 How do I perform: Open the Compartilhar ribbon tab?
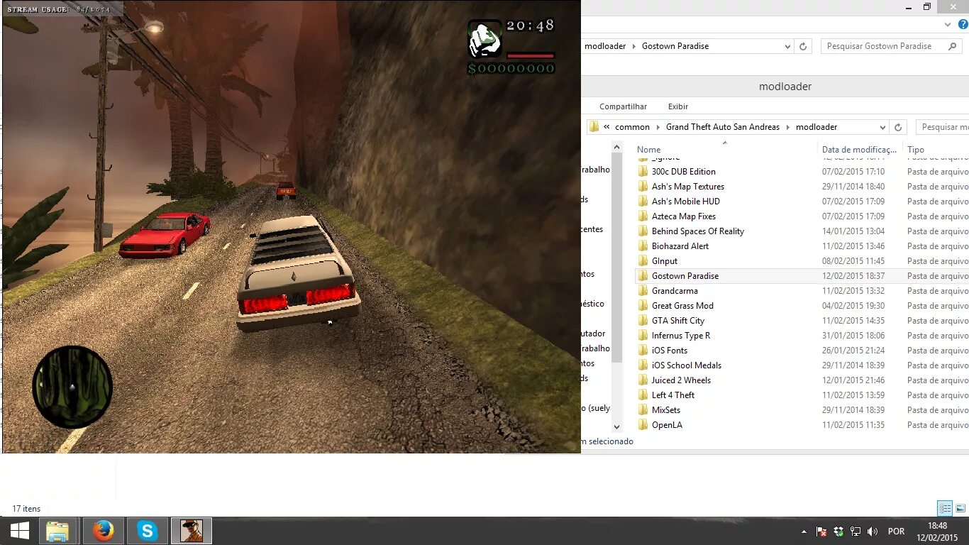(x=623, y=106)
